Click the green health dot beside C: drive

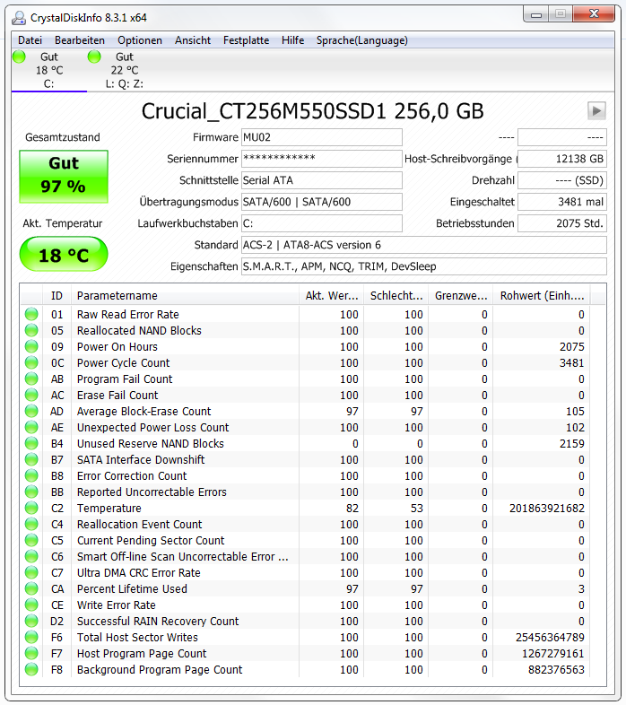(x=20, y=57)
